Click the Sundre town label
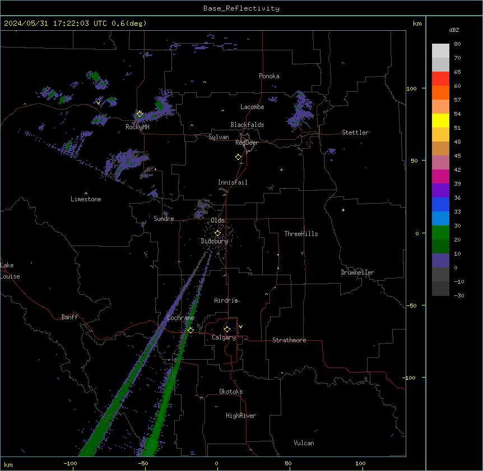Screen dimensions: 483x471 [x=164, y=219]
